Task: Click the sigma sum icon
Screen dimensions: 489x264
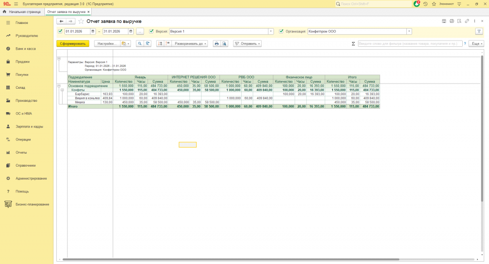Action: point(353,43)
